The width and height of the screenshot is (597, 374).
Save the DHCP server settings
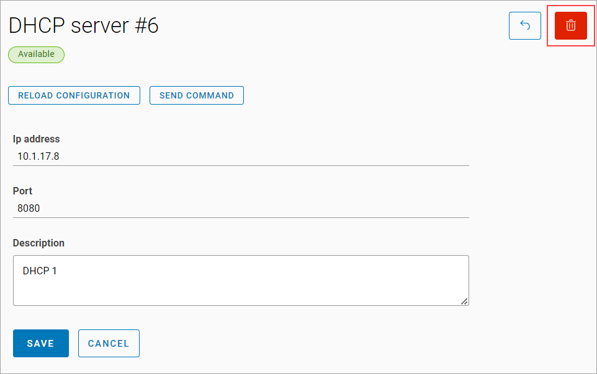point(41,344)
